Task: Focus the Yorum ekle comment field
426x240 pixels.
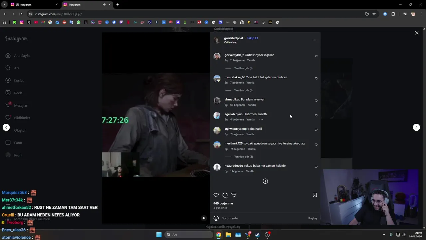Action: (x=263, y=218)
